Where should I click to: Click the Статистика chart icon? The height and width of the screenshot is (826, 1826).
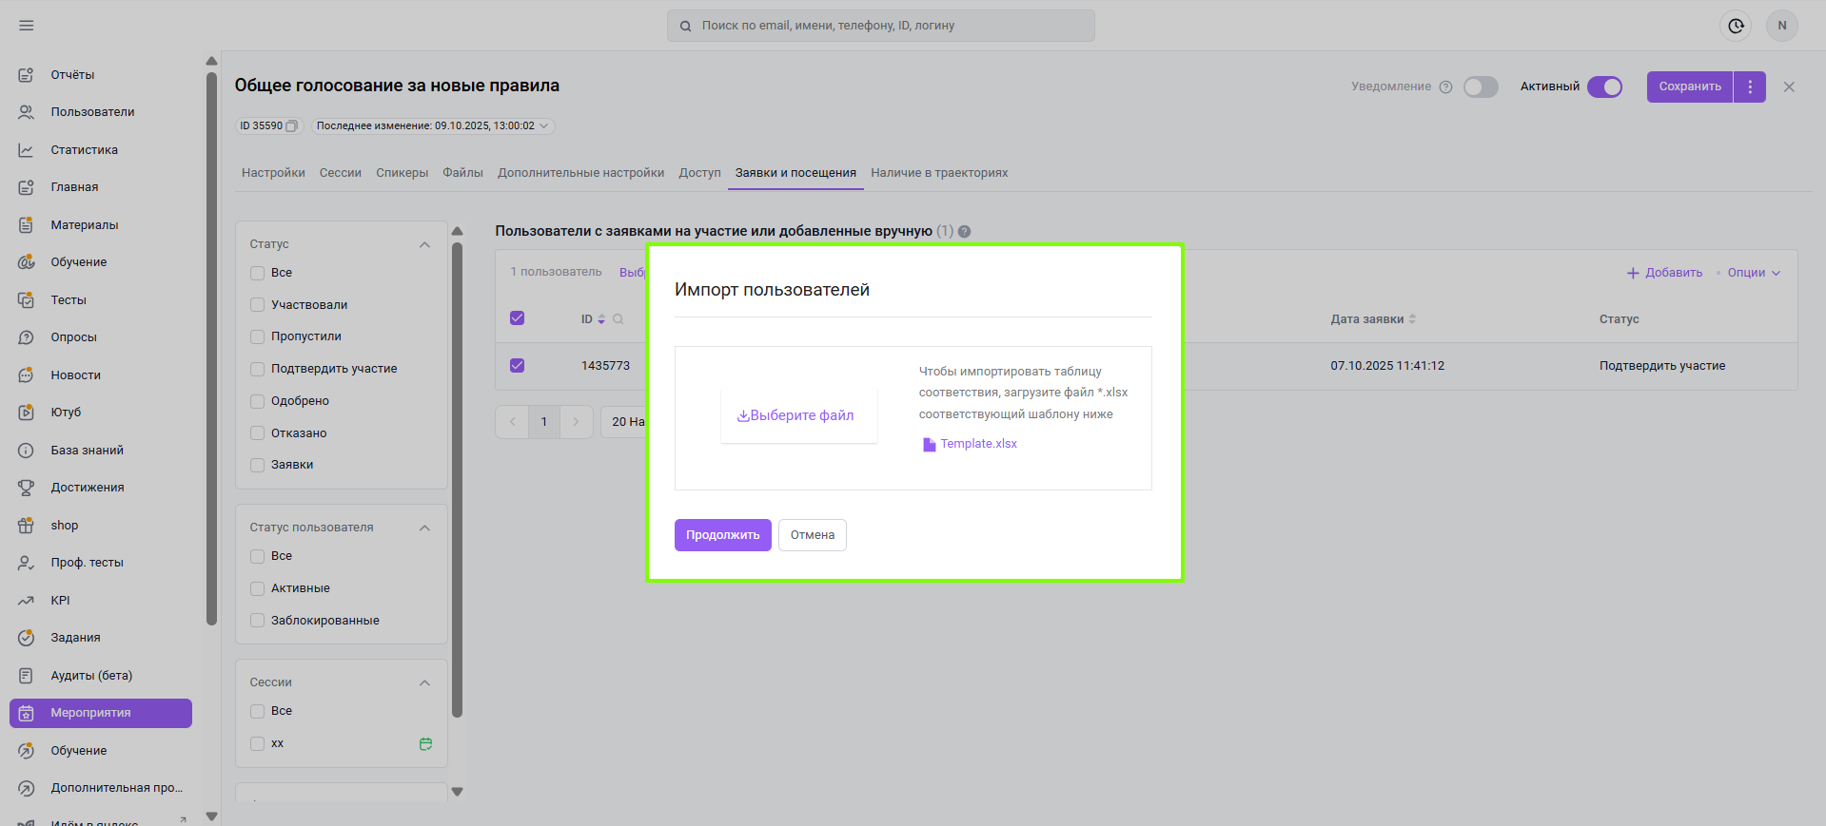27,150
